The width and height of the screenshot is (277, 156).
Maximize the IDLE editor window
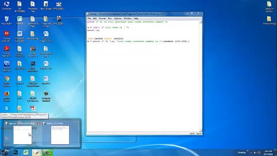(192, 13)
